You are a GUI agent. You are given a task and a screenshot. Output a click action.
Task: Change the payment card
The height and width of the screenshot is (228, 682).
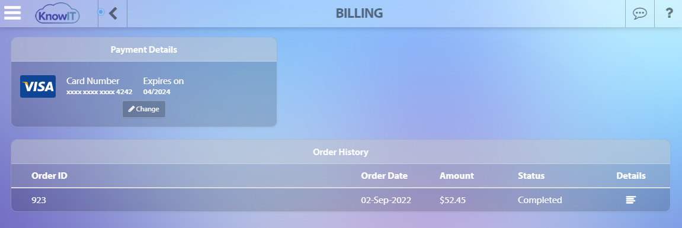click(144, 109)
